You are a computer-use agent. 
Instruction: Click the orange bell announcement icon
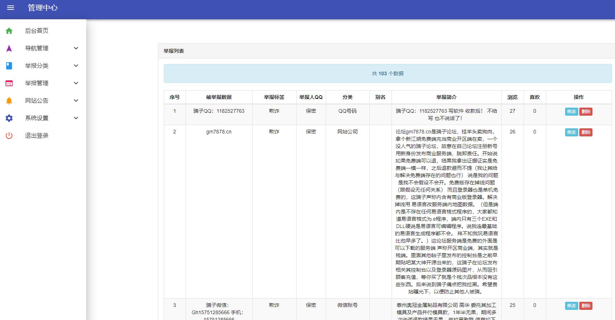tap(9, 101)
